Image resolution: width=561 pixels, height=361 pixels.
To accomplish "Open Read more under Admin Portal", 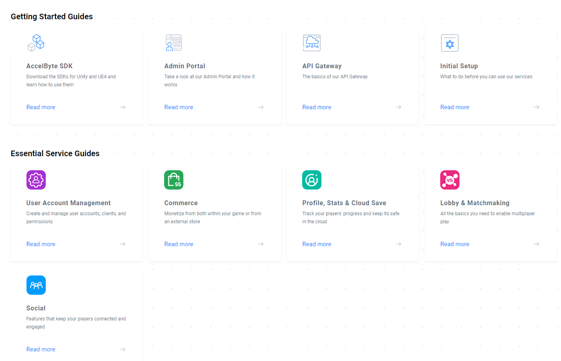I will (179, 107).
